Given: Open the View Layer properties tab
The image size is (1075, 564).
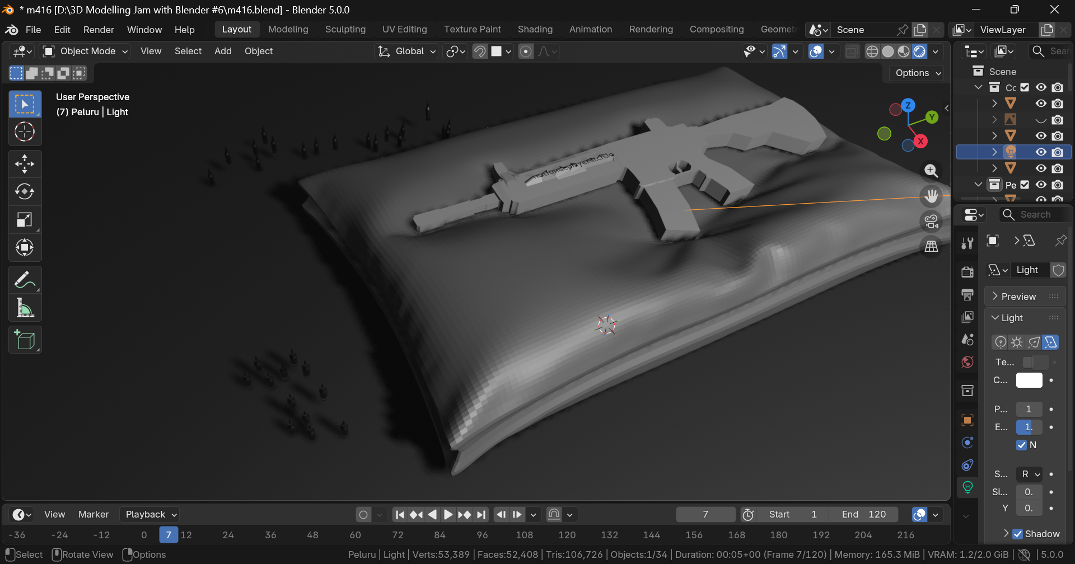Looking at the screenshot, I should (968, 317).
